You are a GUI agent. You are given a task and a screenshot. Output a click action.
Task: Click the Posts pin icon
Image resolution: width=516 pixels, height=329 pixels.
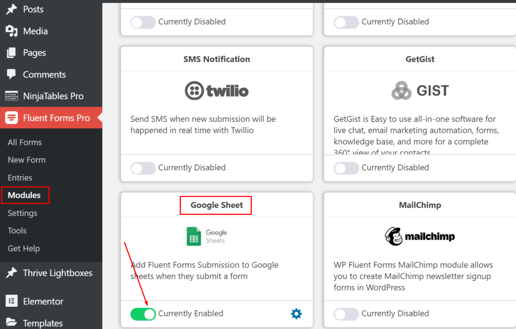click(12, 9)
